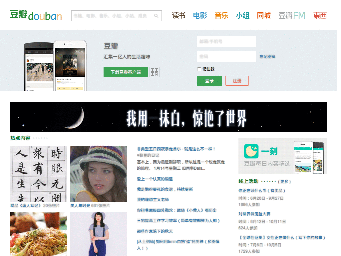The width and height of the screenshot is (341, 256).
Task: Open the 读书 section in the navigation
Action: [x=178, y=15]
